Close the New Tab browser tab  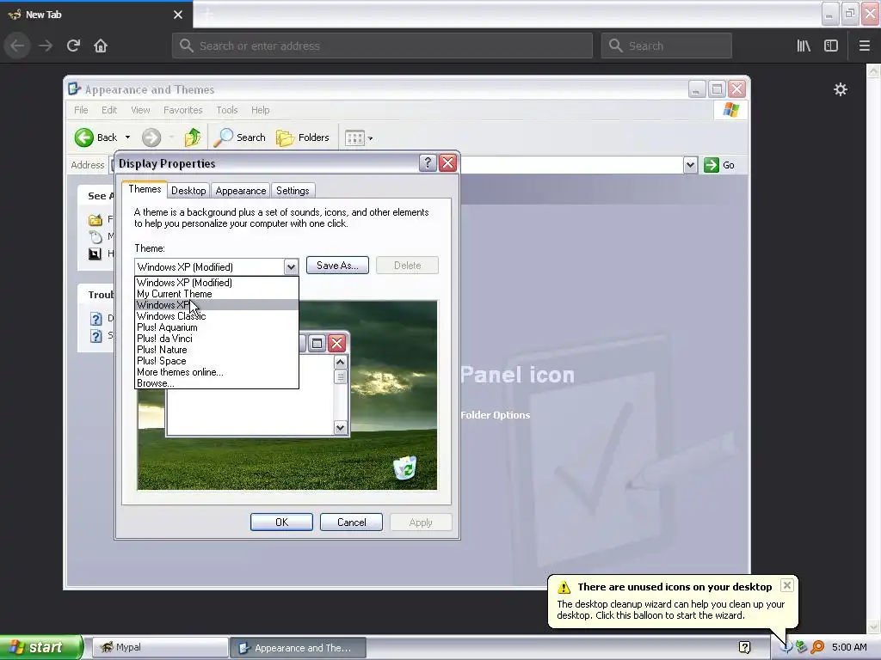[x=178, y=15]
